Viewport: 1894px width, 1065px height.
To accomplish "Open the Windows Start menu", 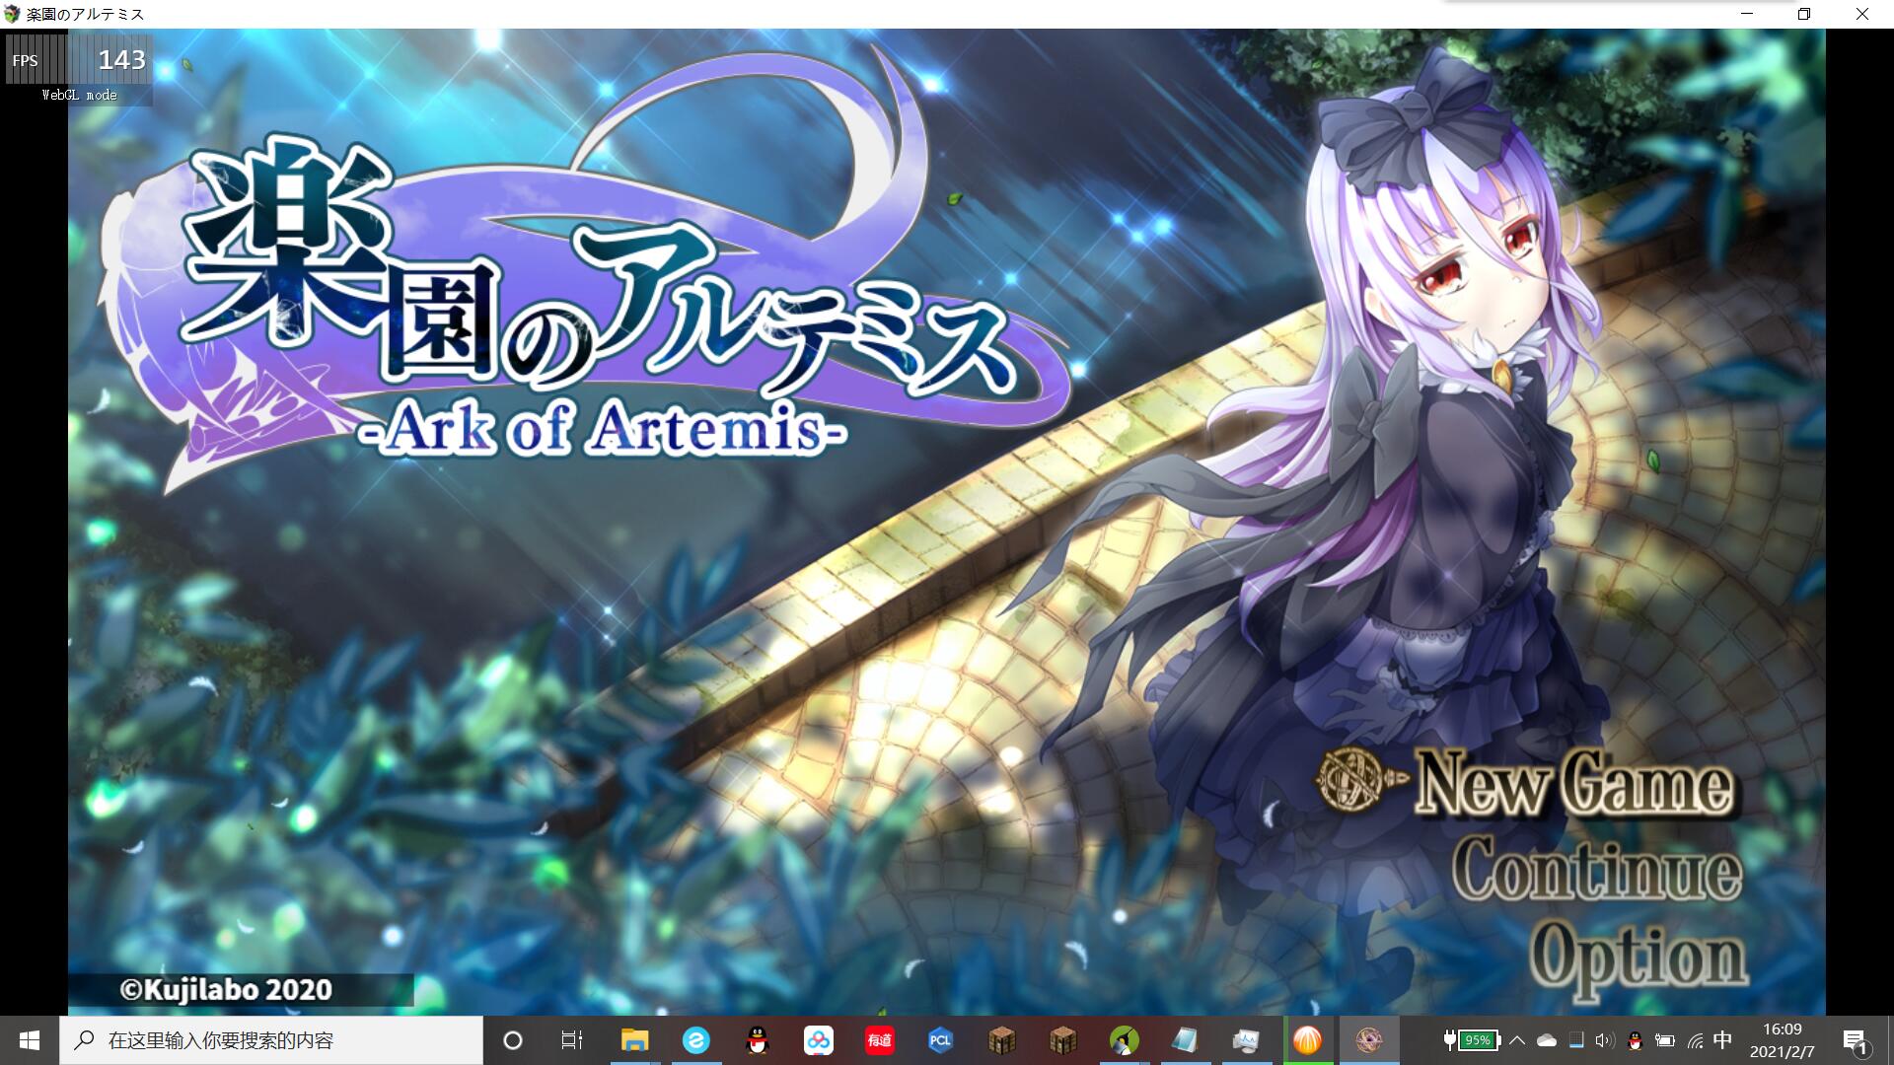I will (x=30, y=1040).
